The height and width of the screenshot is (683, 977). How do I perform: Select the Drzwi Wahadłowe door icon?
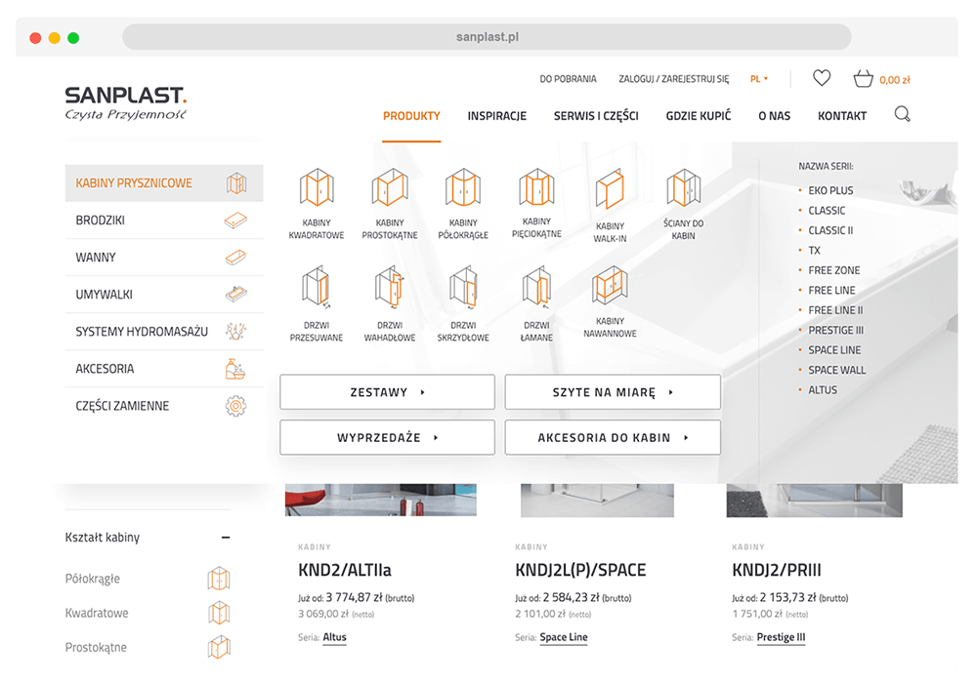click(x=390, y=287)
